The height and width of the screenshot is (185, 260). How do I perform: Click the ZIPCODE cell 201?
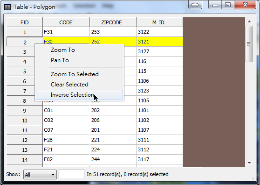(113, 130)
